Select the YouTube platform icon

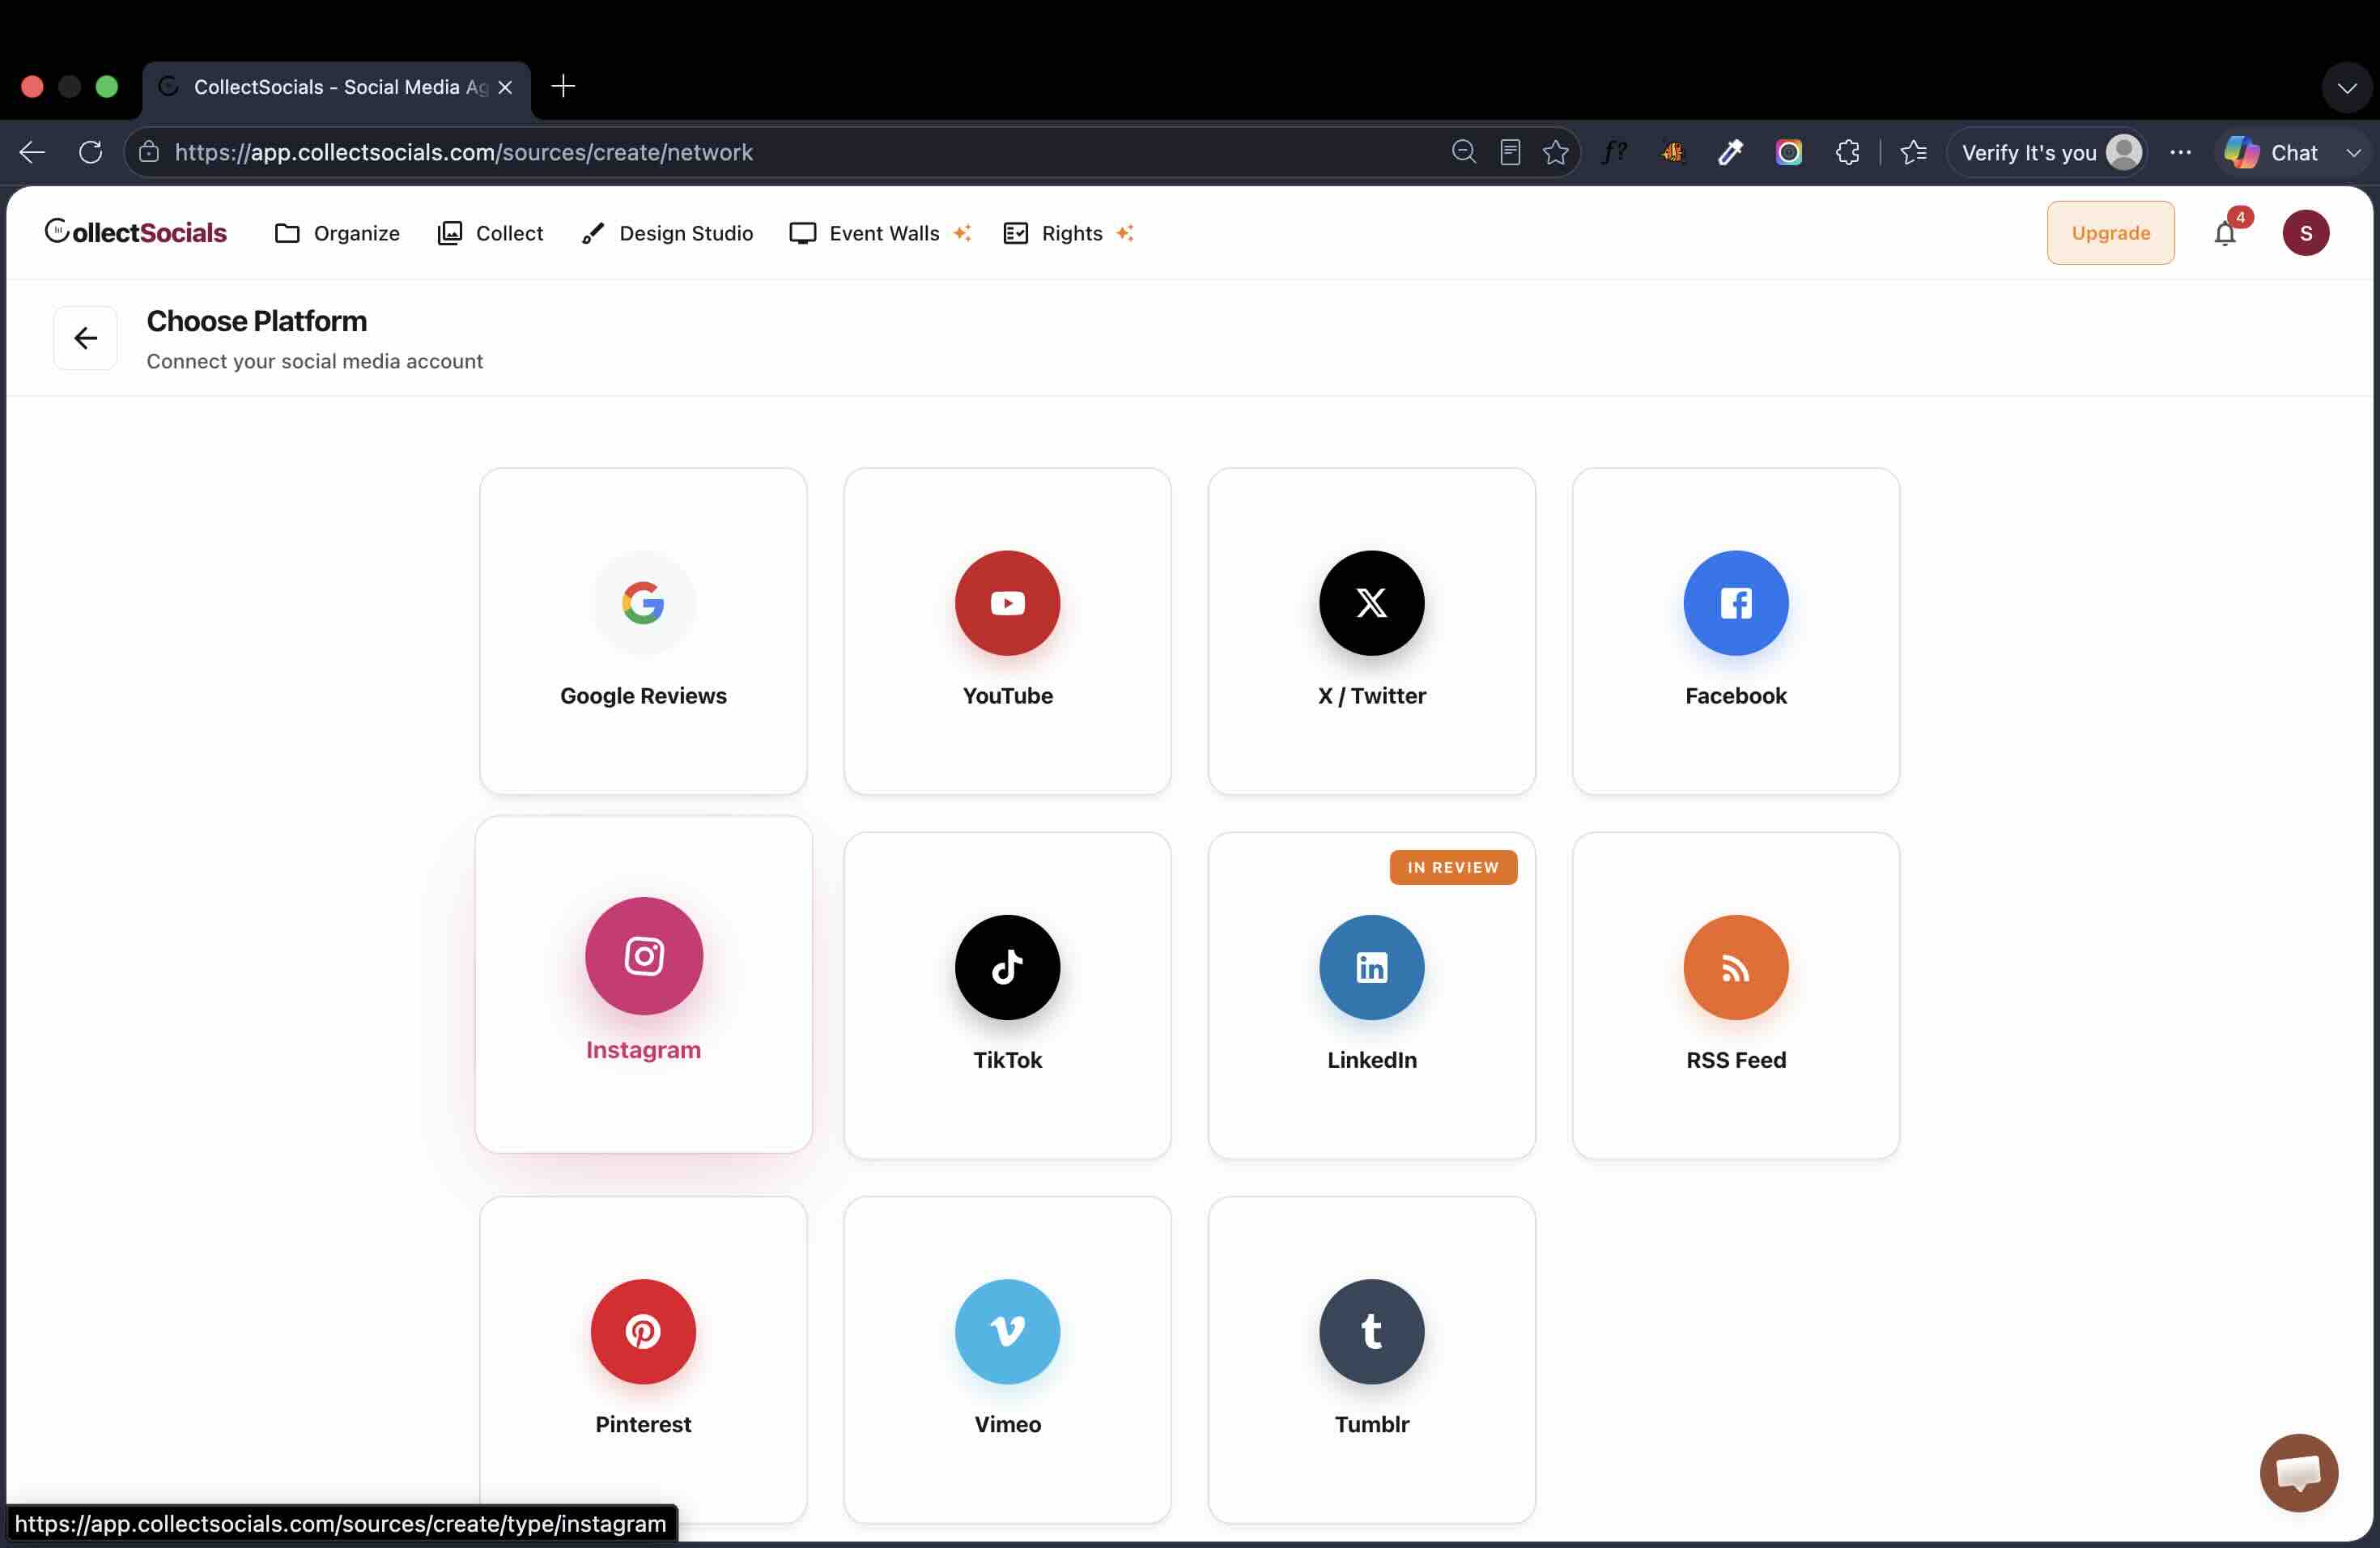tap(1007, 603)
